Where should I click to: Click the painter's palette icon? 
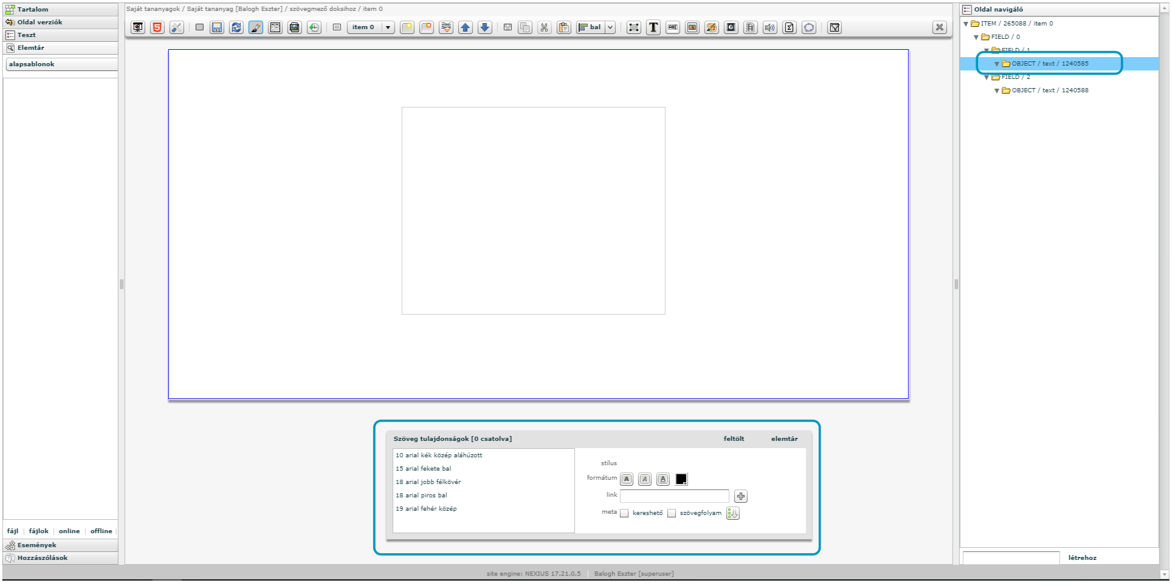[711, 27]
